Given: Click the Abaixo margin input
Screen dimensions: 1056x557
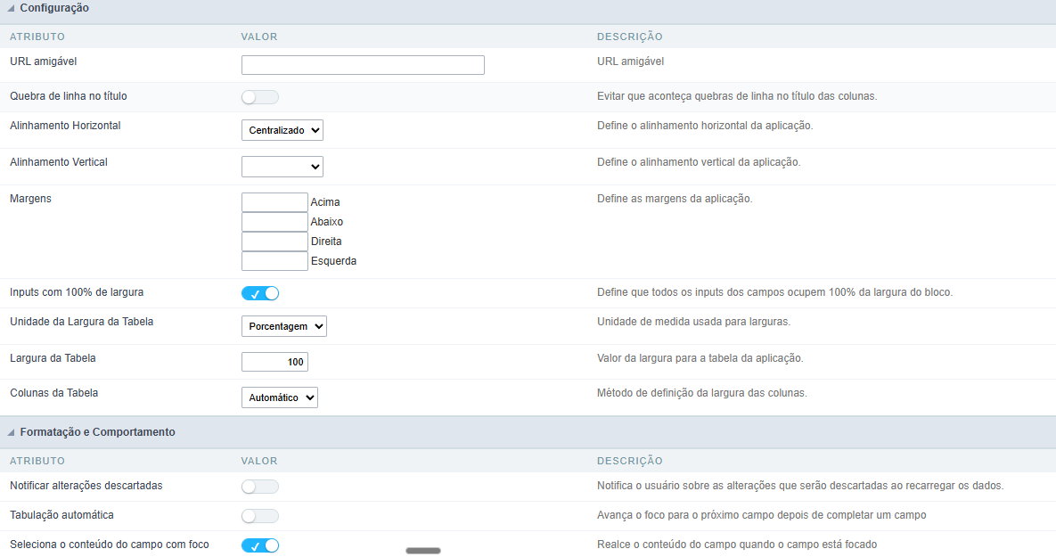Looking at the screenshot, I should (274, 222).
